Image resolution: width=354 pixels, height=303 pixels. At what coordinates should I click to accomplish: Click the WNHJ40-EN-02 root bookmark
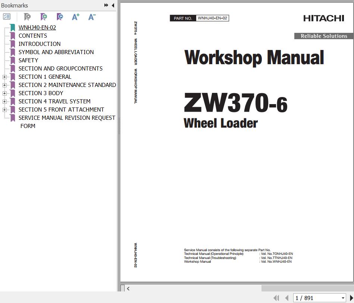(37, 28)
